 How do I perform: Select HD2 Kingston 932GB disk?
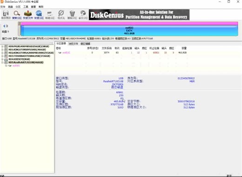click(x=31, y=53)
